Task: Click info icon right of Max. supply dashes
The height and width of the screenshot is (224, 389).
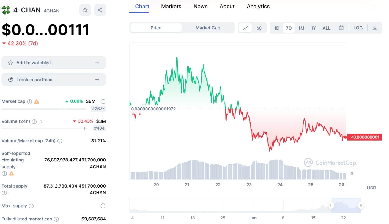Action: [x=103, y=206]
